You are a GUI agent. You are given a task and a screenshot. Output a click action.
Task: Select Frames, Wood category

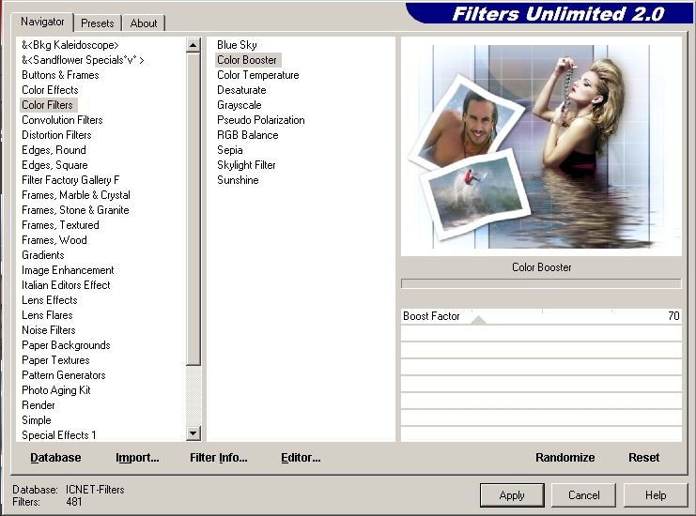pos(54,240)
